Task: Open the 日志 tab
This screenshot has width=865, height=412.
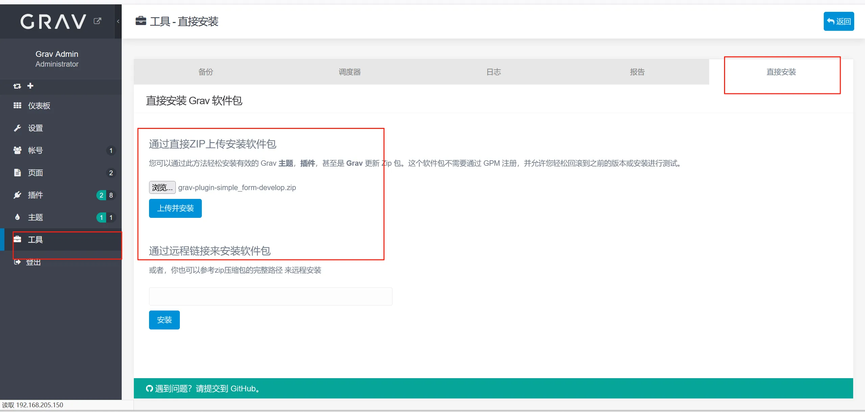Action: pyautogui.click(x=493, y=72)
